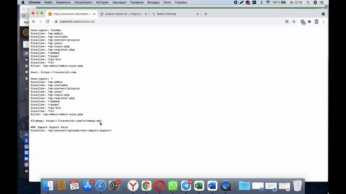Viewport: 346px width, 194px height.
Task: Switch to the Анализ robots.txt tab
Action: (x=124, y=14)
